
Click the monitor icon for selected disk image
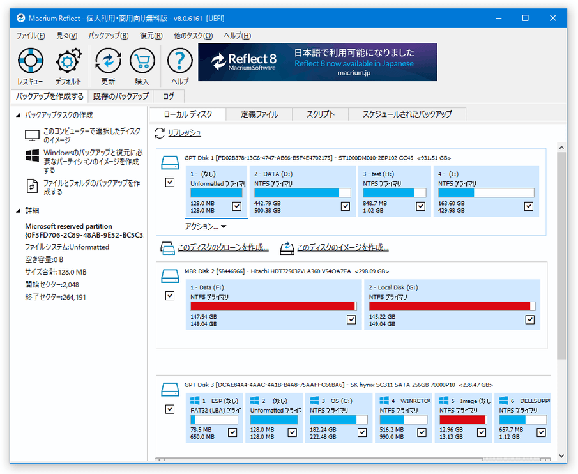click(32, 135)
